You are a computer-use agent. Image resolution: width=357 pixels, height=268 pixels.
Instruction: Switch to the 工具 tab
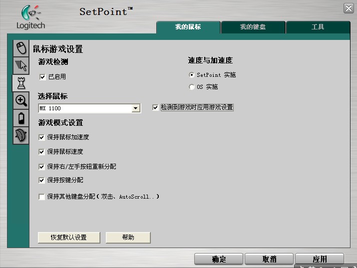click(x=318, y=27)
